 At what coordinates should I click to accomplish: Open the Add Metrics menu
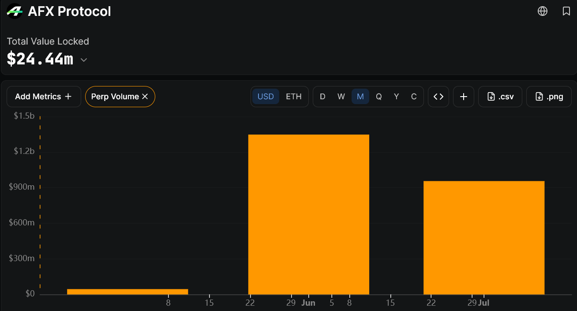[44, 97]
